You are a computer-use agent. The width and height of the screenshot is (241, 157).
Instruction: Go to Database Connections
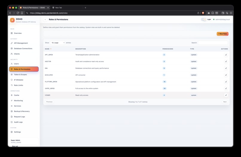[24, 49]
